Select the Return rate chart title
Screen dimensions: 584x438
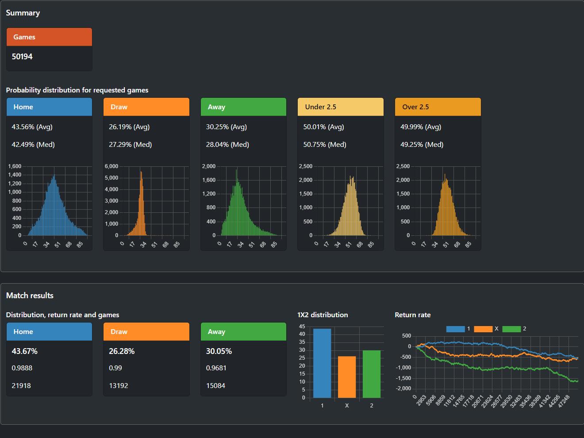coord(412,315)
